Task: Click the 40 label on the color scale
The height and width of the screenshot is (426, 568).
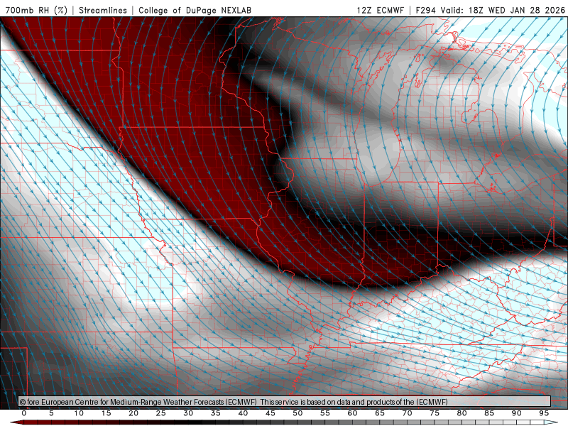Action: click(243, 413)
